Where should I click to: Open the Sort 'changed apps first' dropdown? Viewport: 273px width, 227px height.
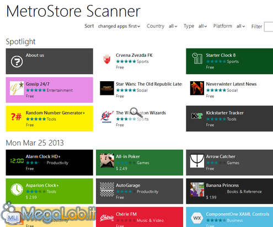click(x=119, y=26)
